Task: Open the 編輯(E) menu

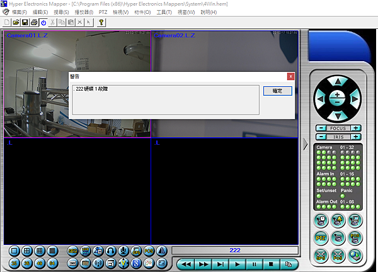Action: click(40, 12)
